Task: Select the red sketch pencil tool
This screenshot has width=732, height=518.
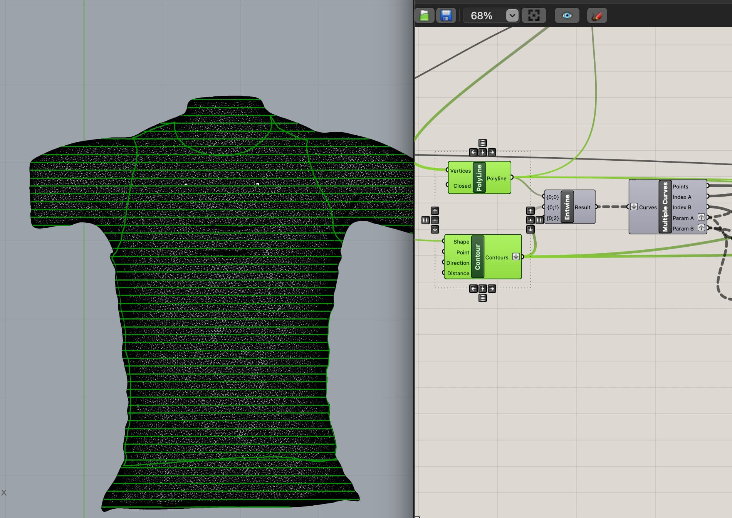Action: (597, 16)
